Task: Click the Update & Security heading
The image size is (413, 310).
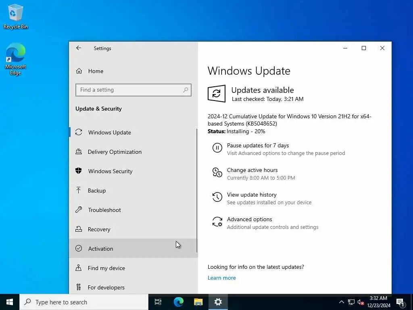Action: click(98, 109)
